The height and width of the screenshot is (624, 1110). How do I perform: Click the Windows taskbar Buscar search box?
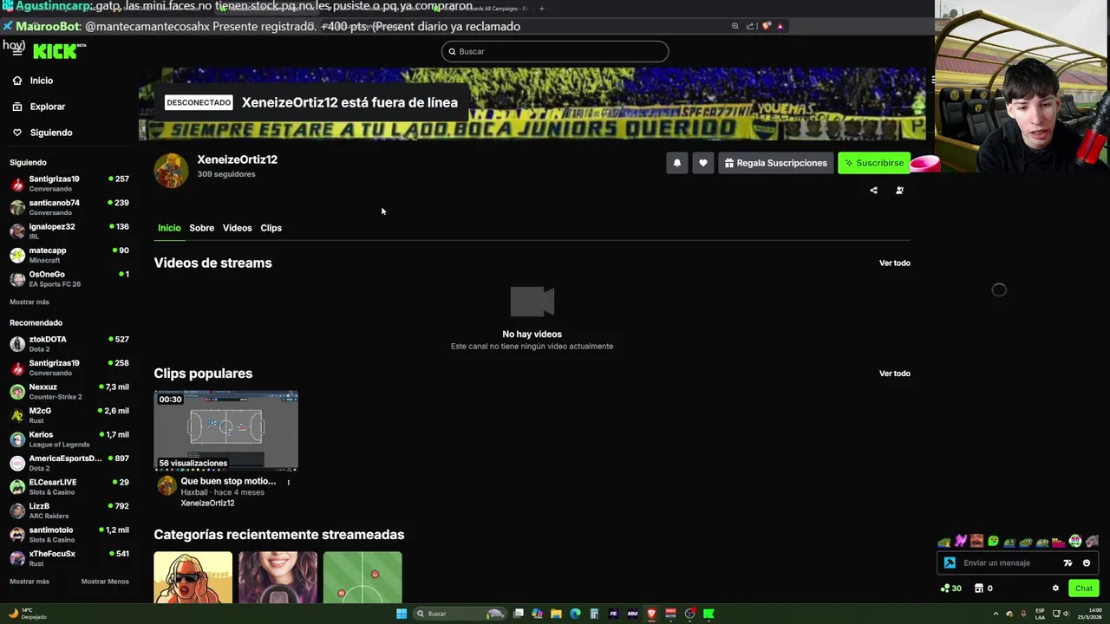pos(460,614)
